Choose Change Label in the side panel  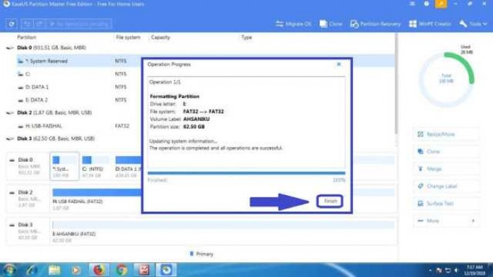[446, 186]
